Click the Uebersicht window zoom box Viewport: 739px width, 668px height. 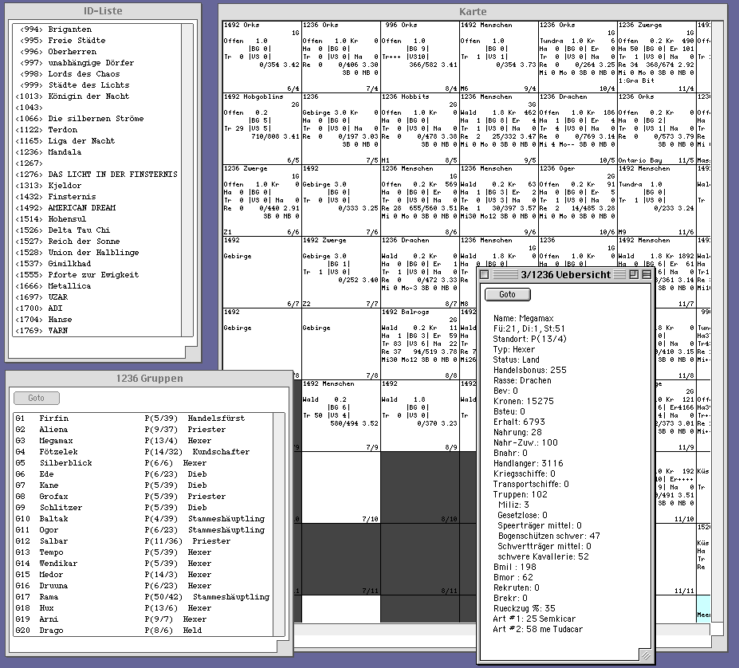634,275
